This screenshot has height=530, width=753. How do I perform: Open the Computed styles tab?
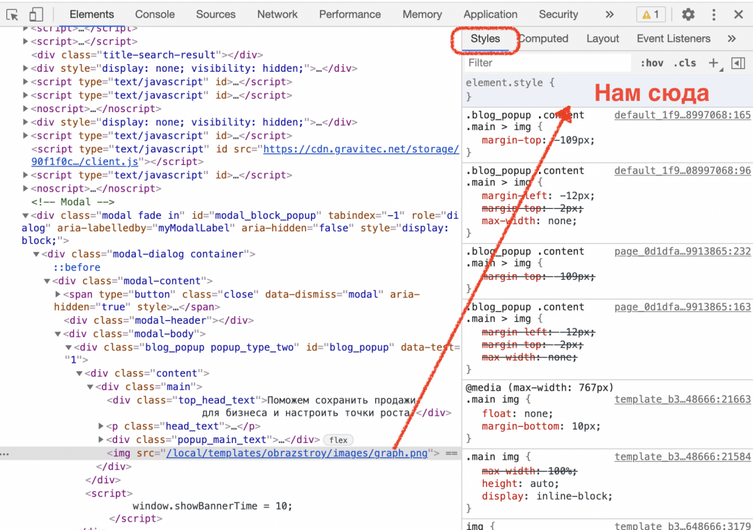(x=545, y=39)
